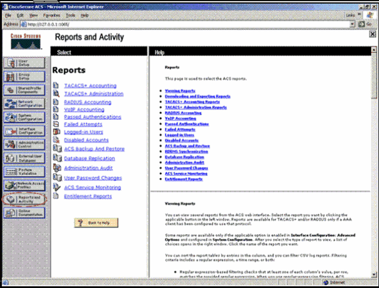Open the ACS Service Monitoring link

92,187
